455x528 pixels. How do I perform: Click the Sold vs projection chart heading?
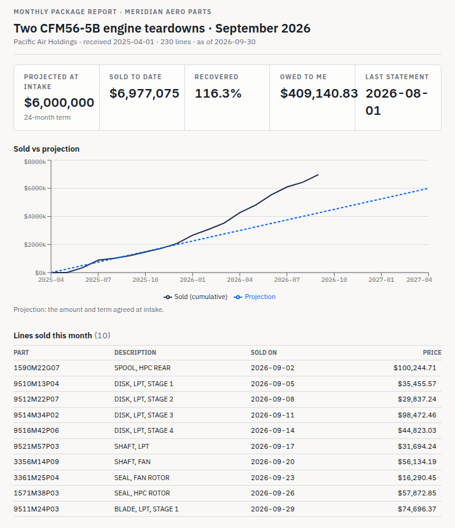point(47,149)
